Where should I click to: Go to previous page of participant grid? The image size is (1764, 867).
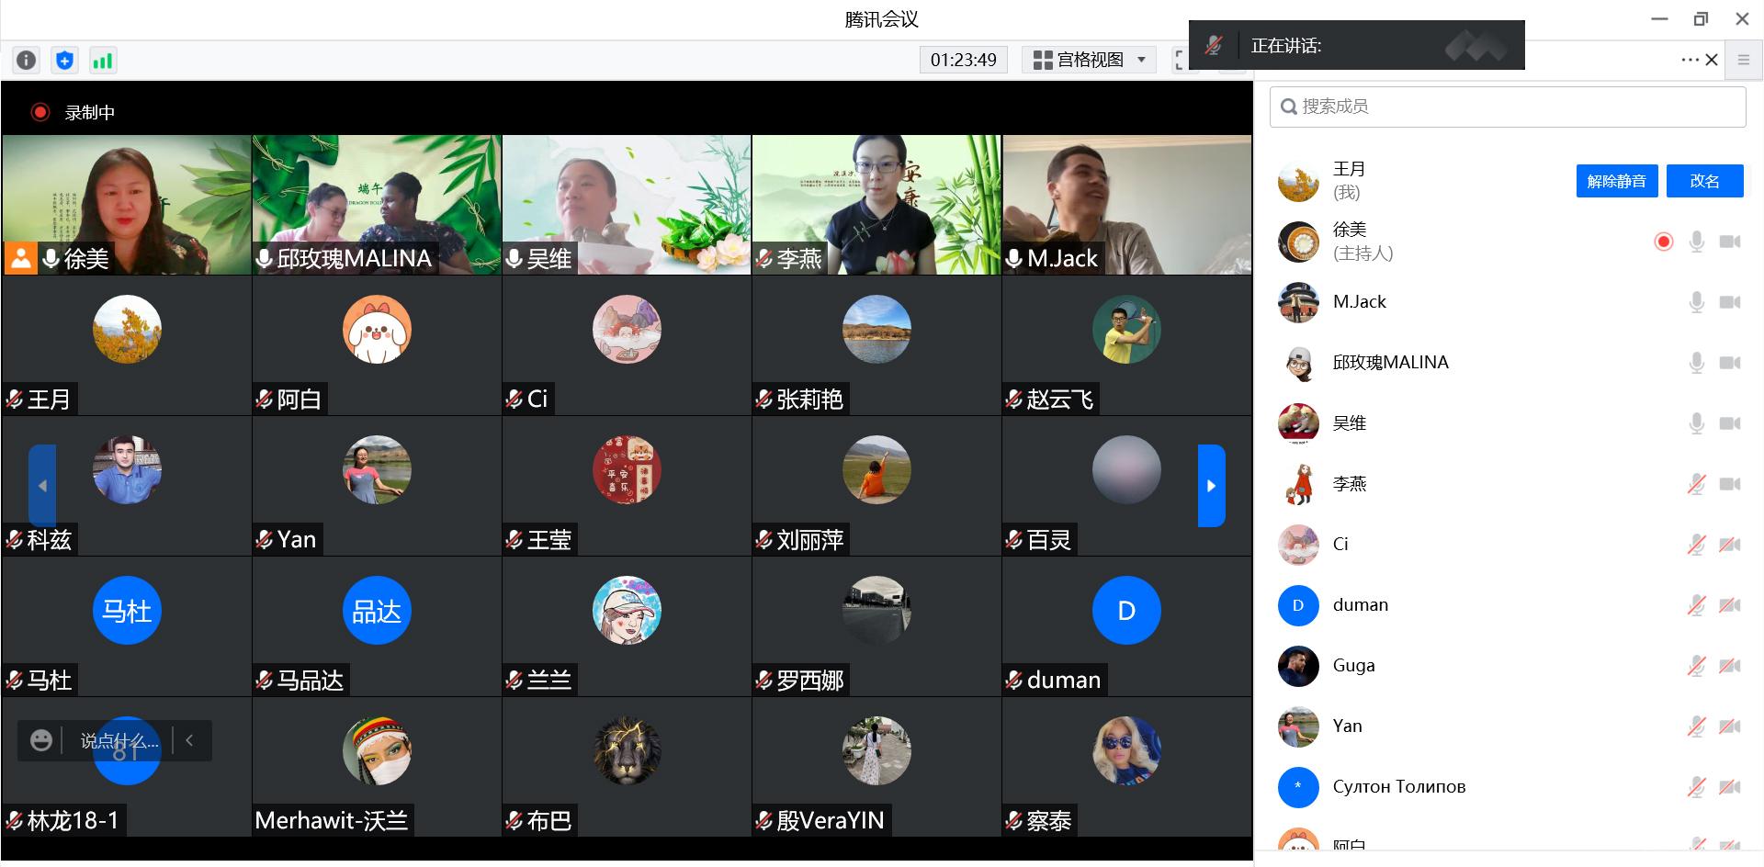(42, 486)
